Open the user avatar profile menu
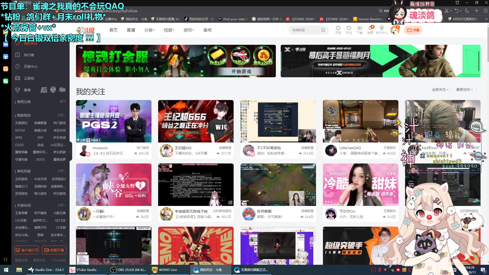Screen dimensions: 489x275 click(x=395, y=30)
